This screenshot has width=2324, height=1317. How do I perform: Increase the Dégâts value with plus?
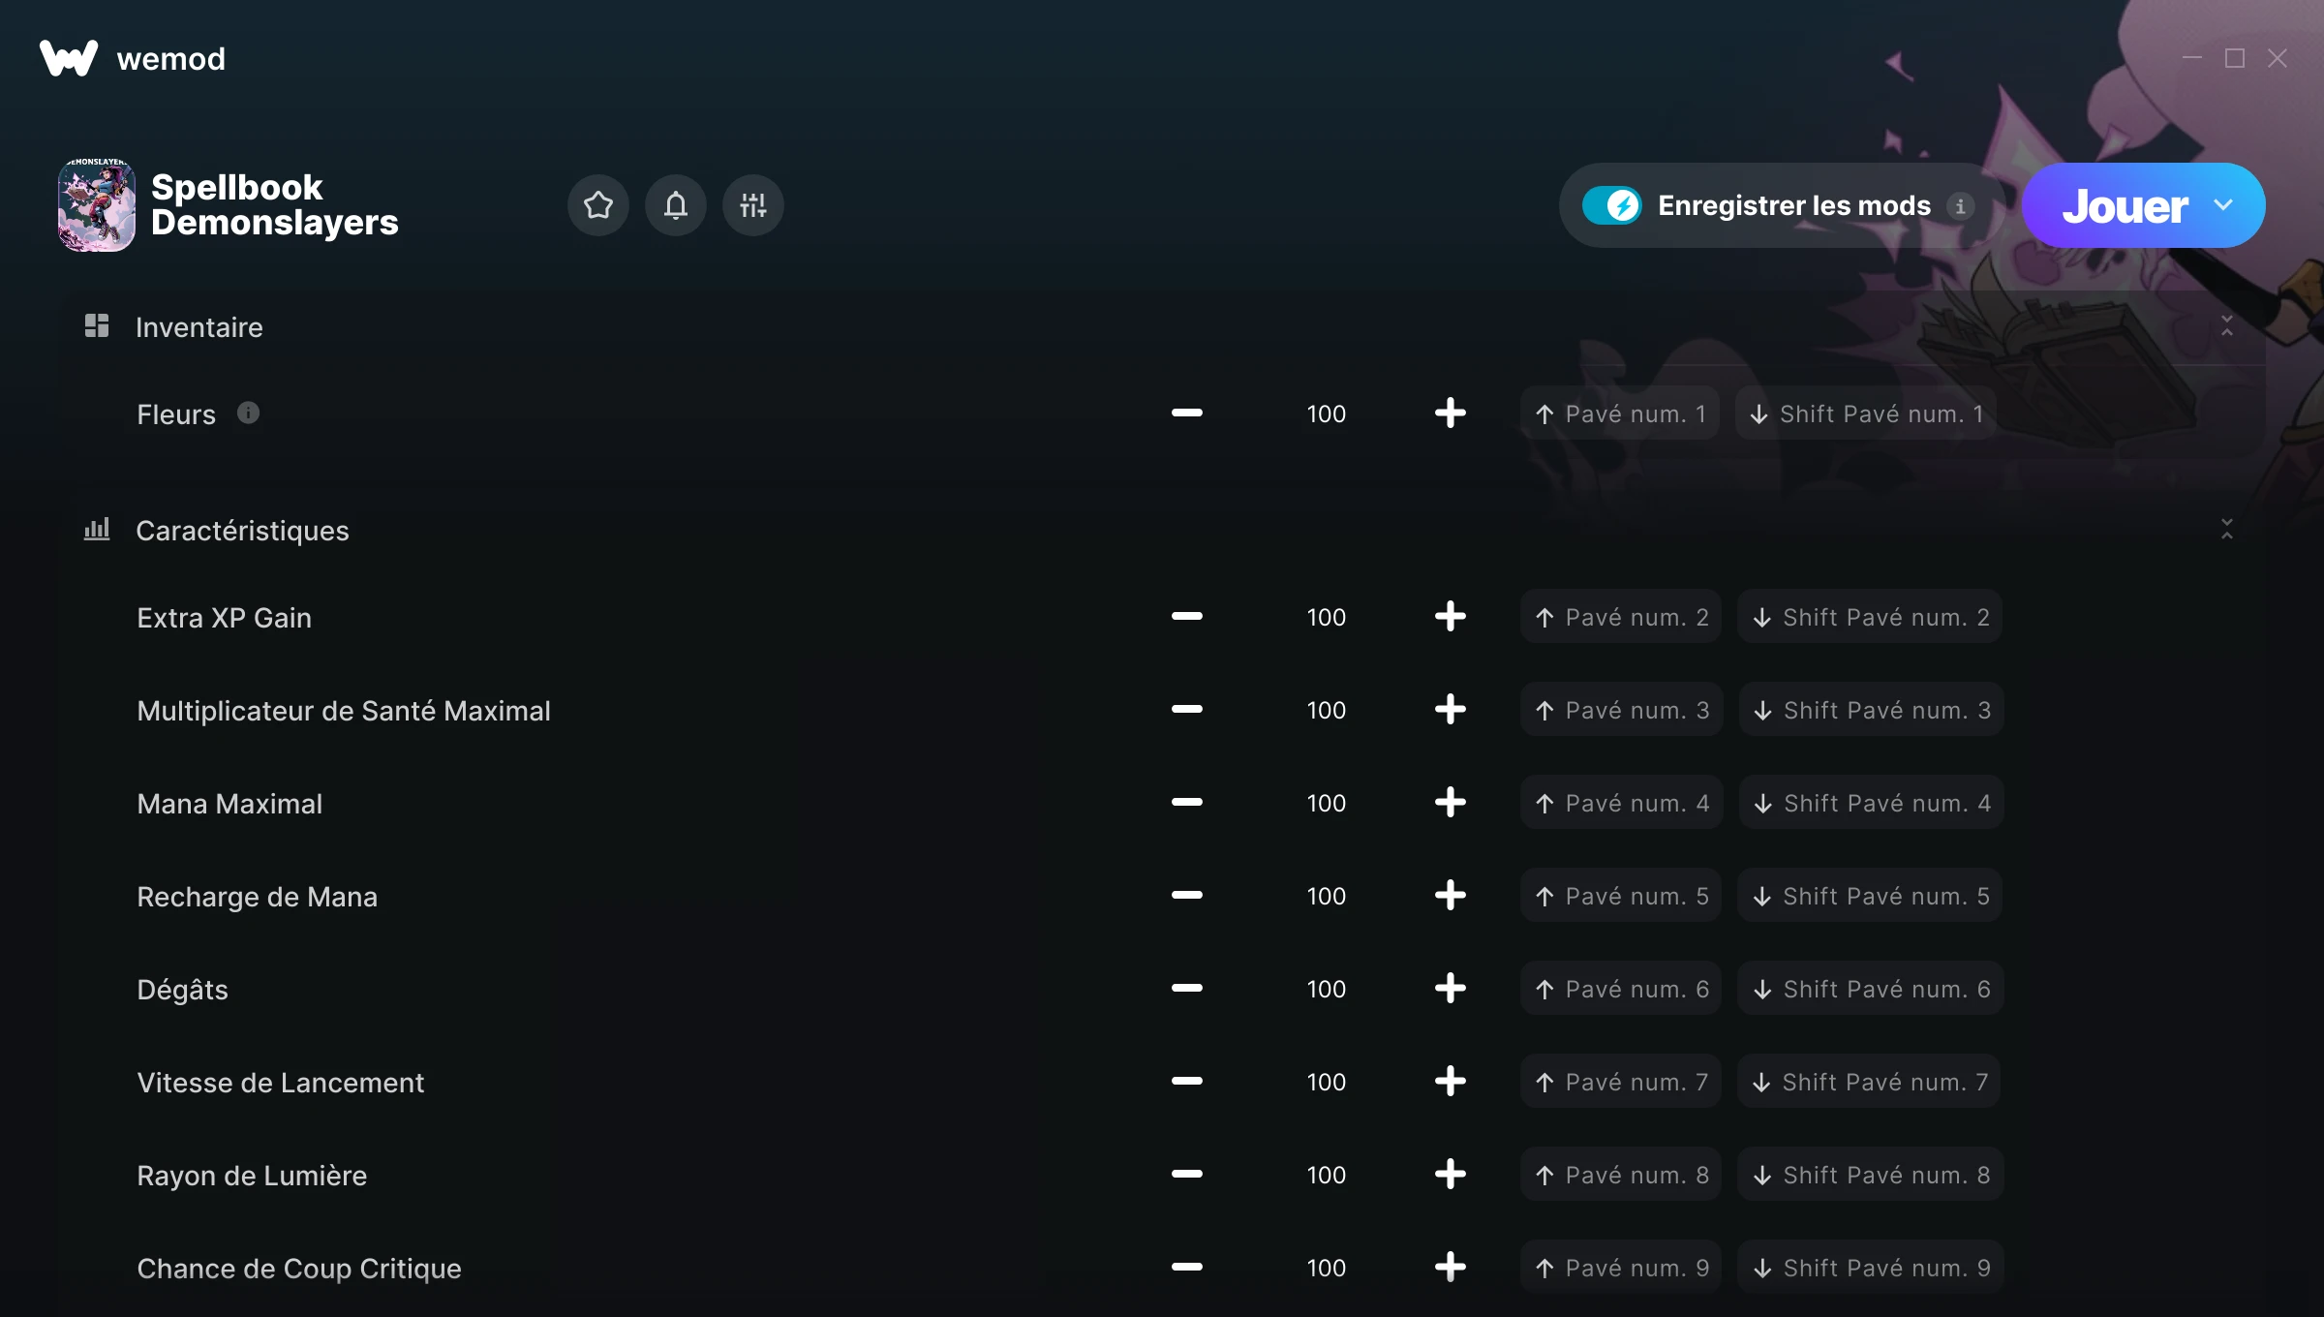tap(1450, 989)
